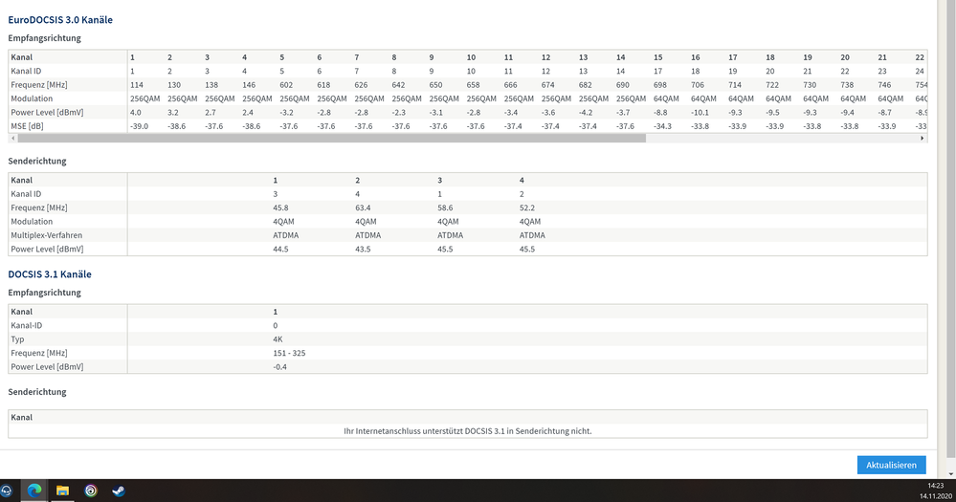Viewport: 956px width, 502px height.
Task: Select the DOCSIS 3.1 power level -0.4
Action: pos(279,367)
